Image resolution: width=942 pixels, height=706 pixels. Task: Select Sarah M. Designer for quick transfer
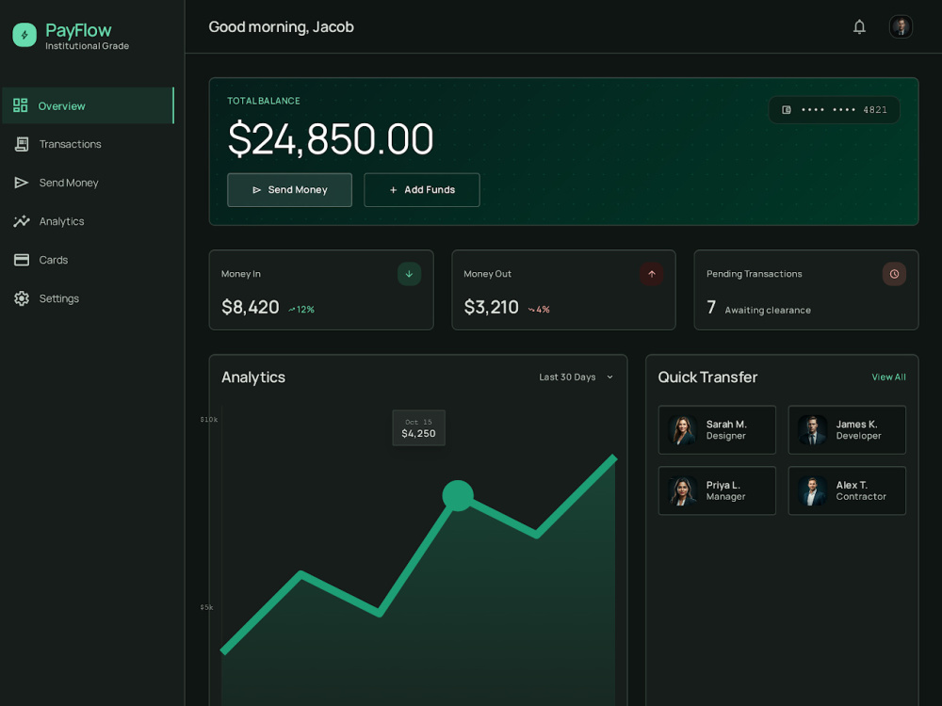click(x=717, y=430)
